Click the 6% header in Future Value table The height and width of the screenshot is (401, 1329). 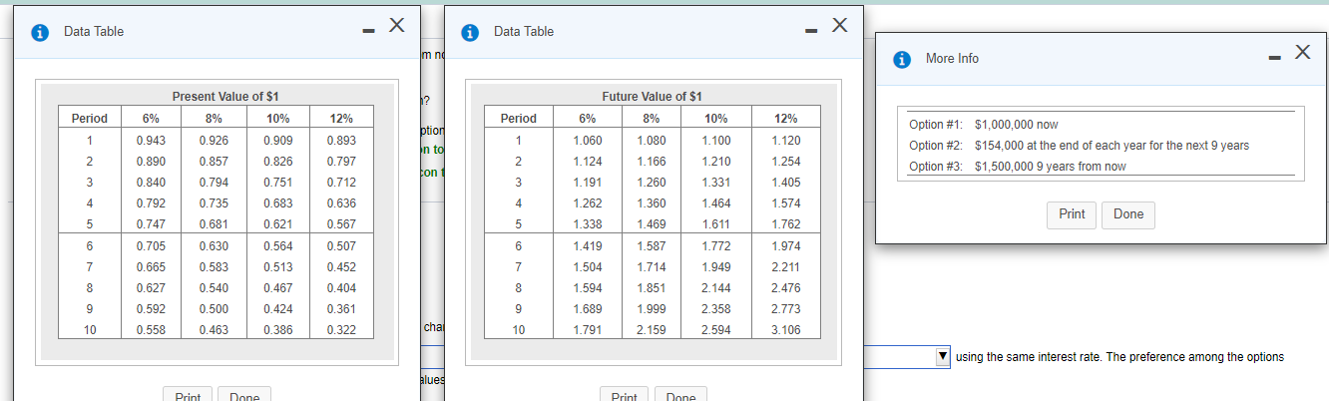click(588, 119)
